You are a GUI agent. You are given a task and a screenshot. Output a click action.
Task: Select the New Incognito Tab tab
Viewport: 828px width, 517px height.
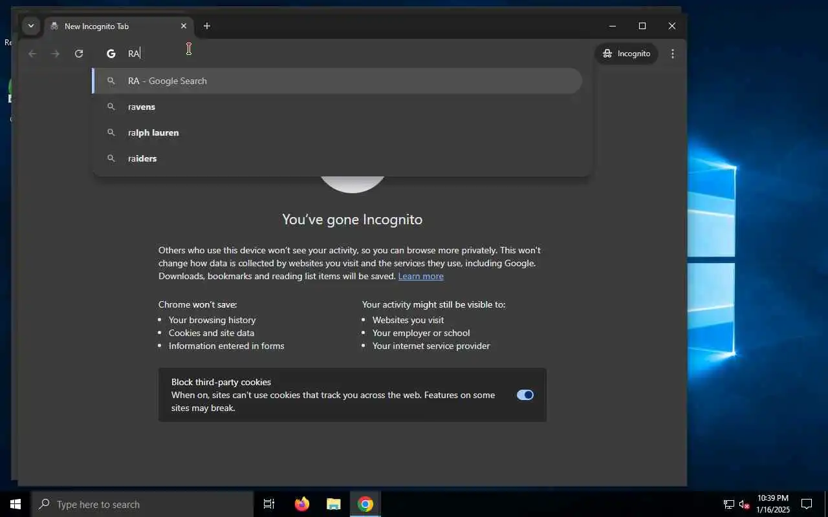click(119, 26)
